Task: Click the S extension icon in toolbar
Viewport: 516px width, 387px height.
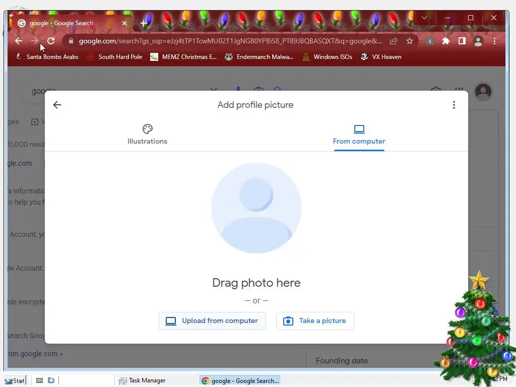Action: point(429,41)
